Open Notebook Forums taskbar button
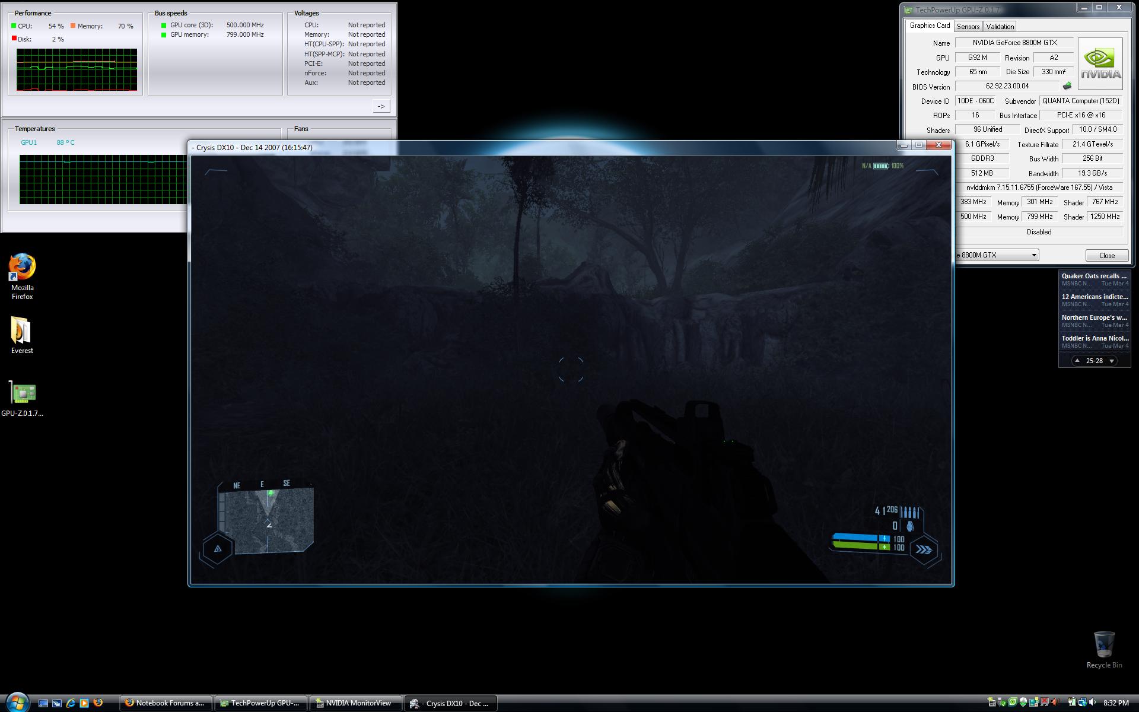The image size is (1139, 712). click(166, 703)
